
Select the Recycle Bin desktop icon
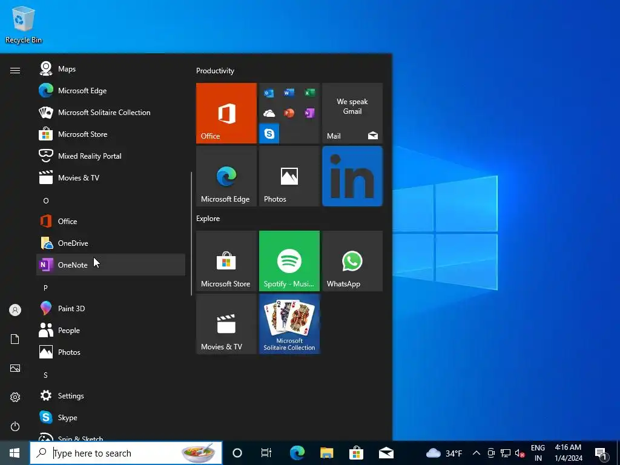pos(24,24)
